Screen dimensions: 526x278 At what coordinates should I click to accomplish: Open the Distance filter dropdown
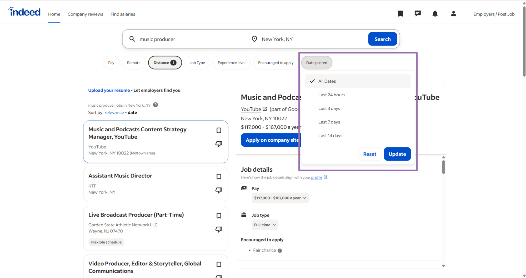[165, 63]
